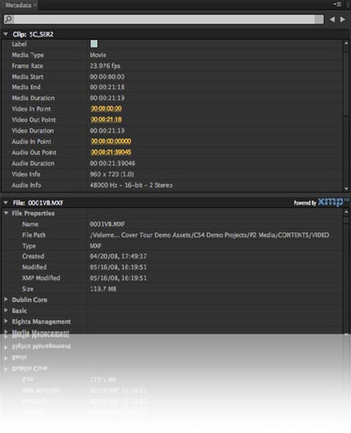Expand the Basic metadata group

pos(6,310)
